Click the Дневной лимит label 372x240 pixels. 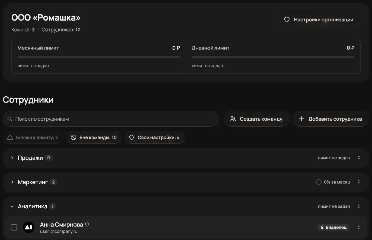pos(211,48)
